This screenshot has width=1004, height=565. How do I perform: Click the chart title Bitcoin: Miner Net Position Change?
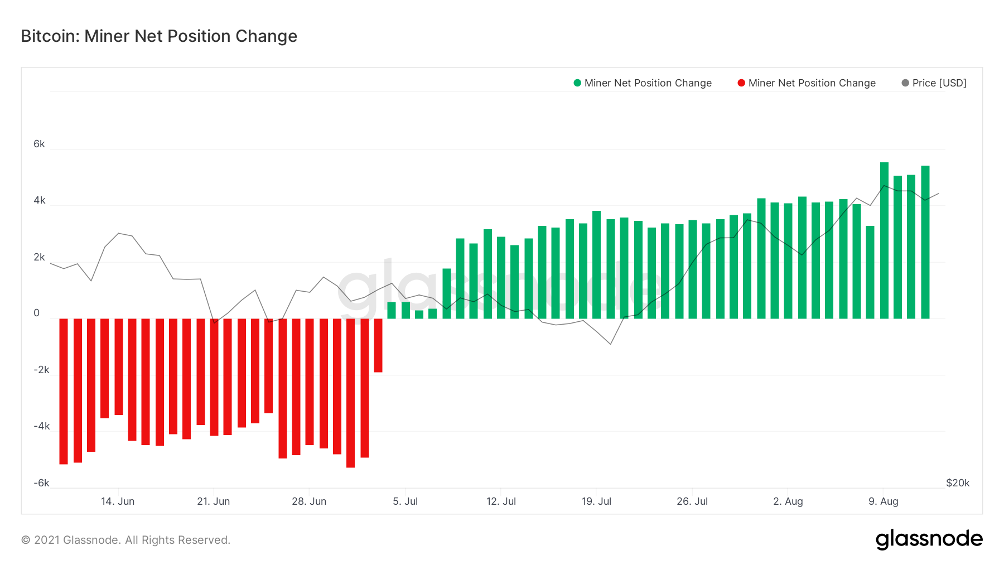pos(159,36)
